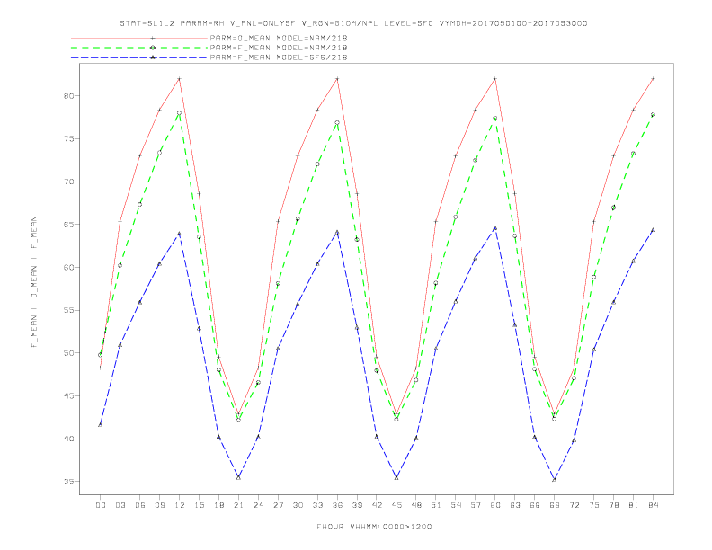Image resolution: width=712 pixels, height=550 pixels.
Task: Click x-axis forecast hour label 12
Action: (x=180, y=505)
